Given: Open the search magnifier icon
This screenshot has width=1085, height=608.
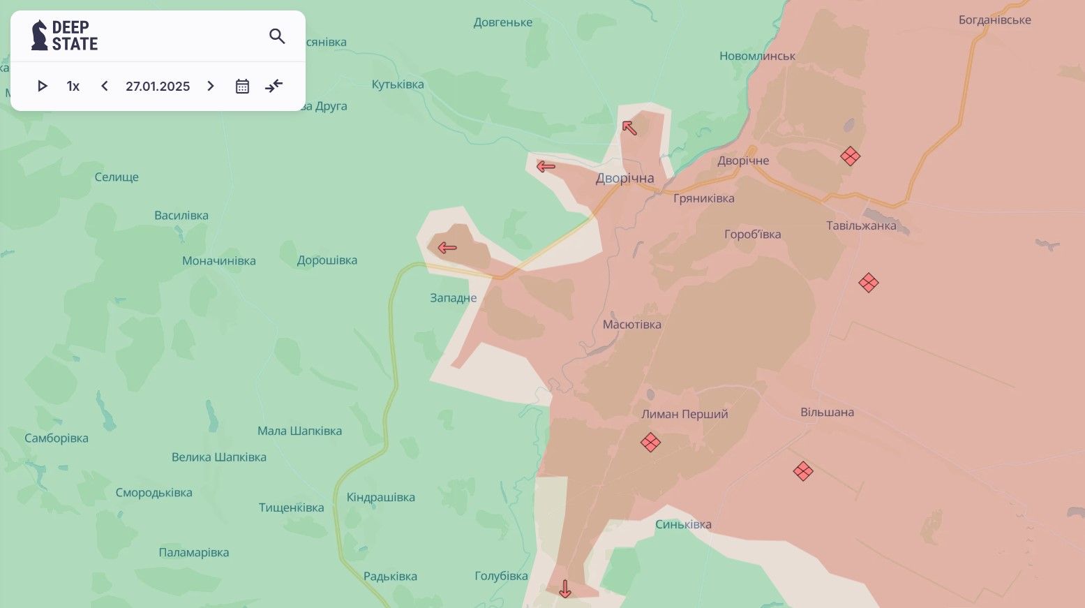Looking at the screenshot, I should [x=277, y=36].
